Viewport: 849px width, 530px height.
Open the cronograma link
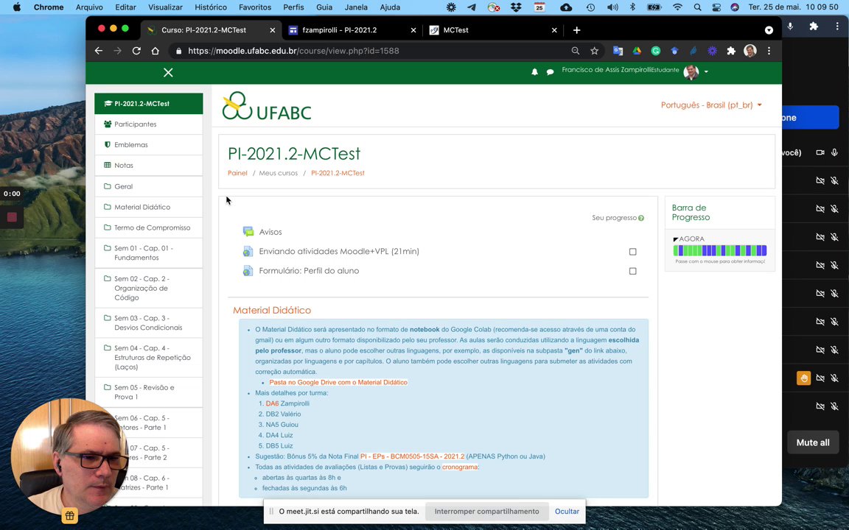[460, 467]
